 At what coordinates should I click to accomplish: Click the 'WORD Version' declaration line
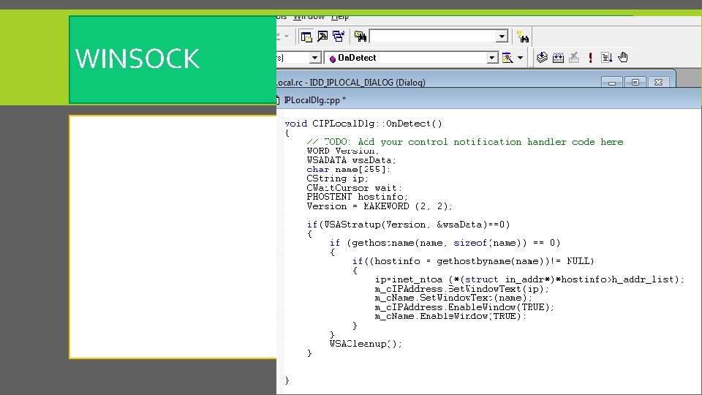pyautogui.click(x=343, y=151)
